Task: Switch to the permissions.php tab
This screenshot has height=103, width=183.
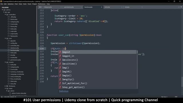Action: [69, 7]
